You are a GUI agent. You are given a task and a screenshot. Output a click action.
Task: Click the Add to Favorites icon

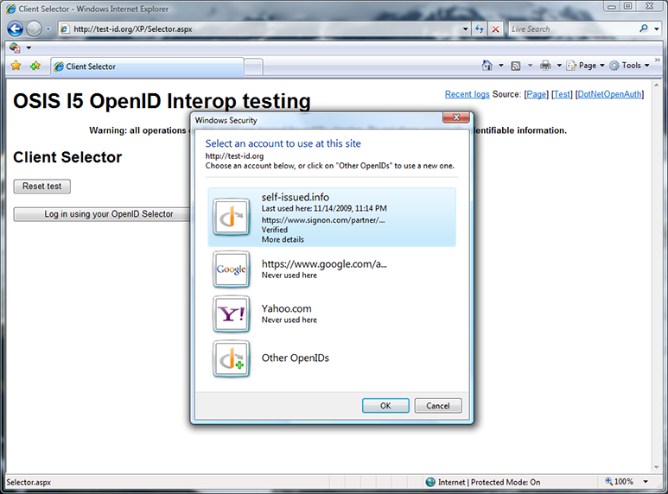[35, 66]
